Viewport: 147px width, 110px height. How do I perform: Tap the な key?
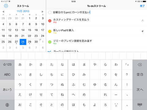[x=62, y=64]
